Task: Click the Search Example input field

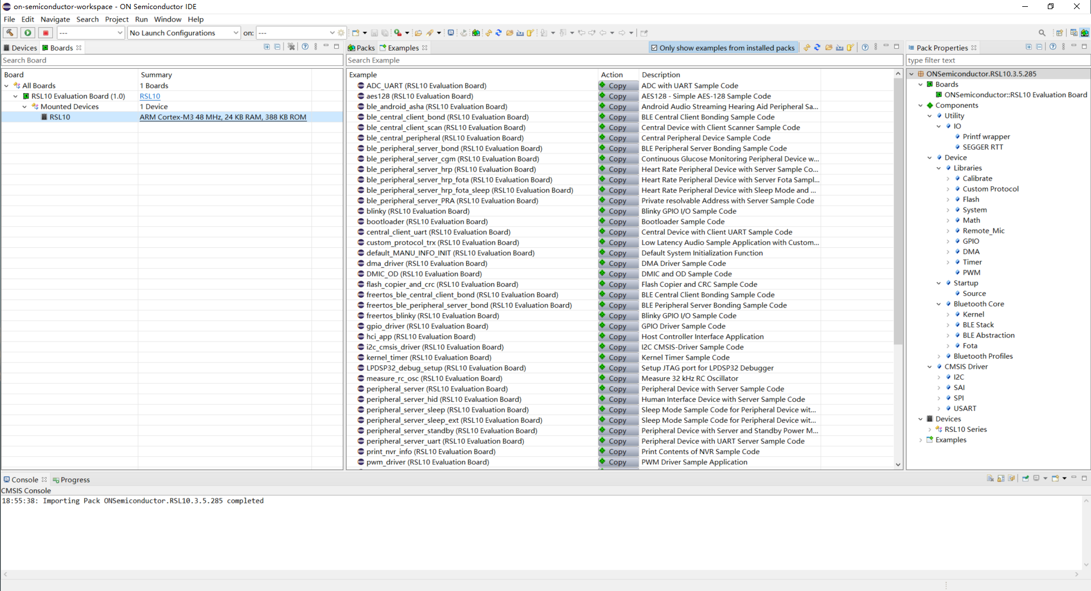Action: coord(624,60)
